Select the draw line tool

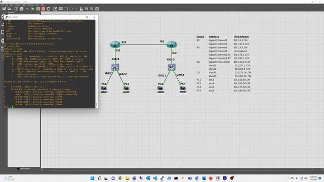point(76,9)
